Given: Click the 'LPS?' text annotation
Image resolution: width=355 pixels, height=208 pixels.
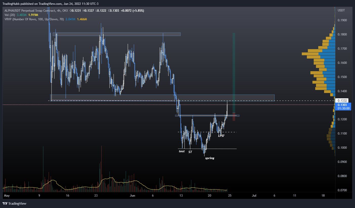Looking at the screenshot, I should point(221,136).
